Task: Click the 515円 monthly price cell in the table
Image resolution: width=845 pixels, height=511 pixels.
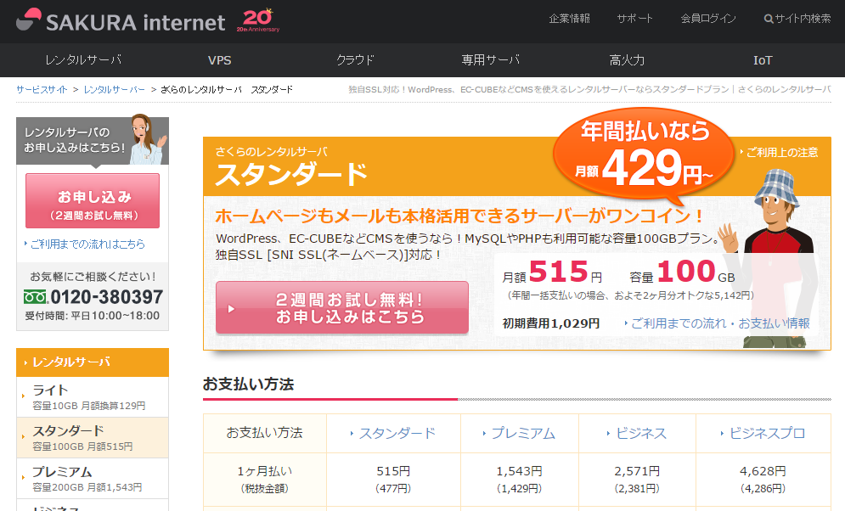Action: pos(393,479)
